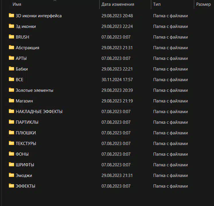The height and width of the screenshot is (206, 214).
Task: Click Папка с файлами in the 3д иконки row
Action: [x=170, y=26]
